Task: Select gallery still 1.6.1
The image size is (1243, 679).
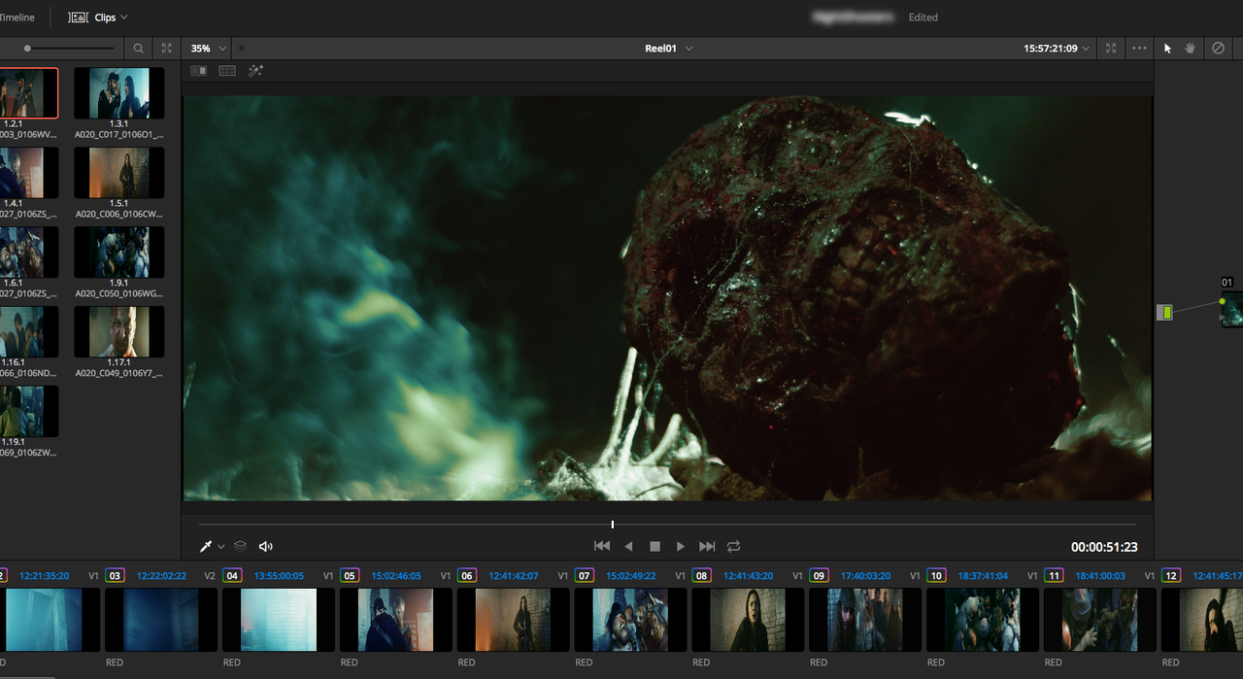Action: pyautogui.click(x=29, y=253)
